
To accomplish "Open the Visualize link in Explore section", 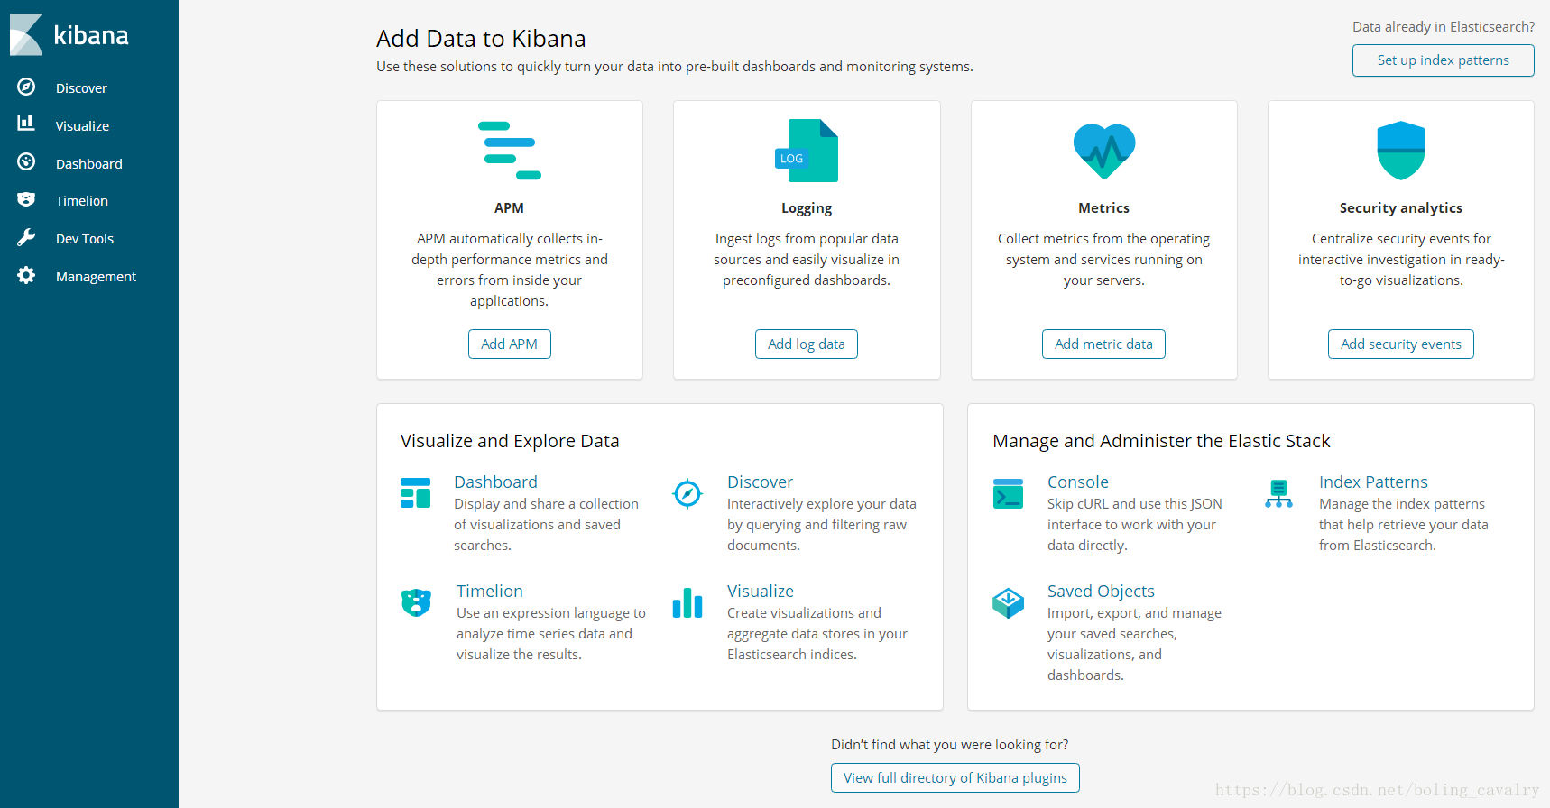I will coord(761,591).
